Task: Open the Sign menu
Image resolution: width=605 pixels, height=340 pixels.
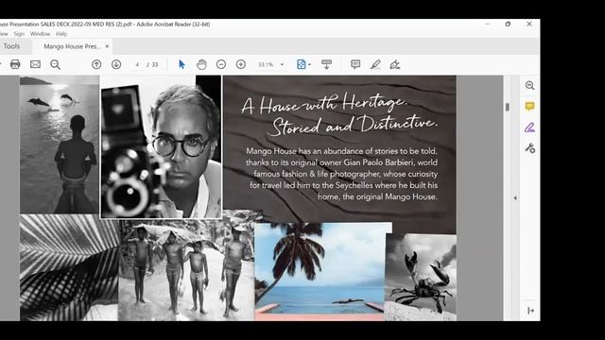Action: (x=19, y=34)
